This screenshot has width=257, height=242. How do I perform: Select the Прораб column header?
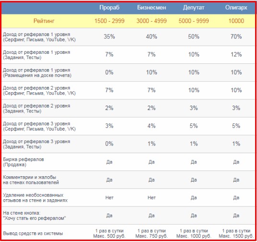click(x=109, y=8)
